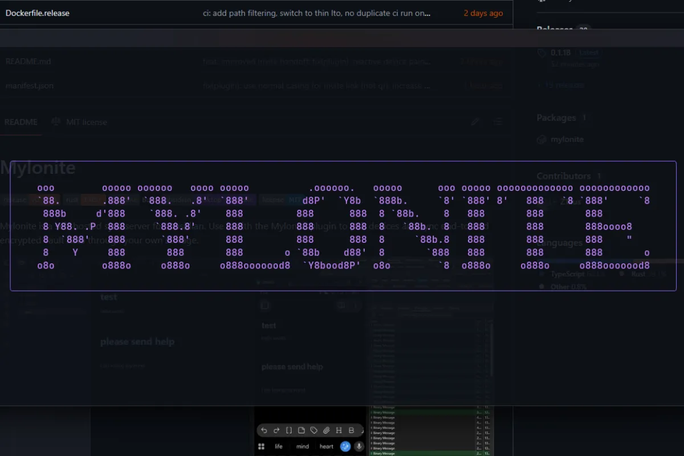684x456 pixels.
Task: Click the B bold icon in the toolbar
Action: point(351,430)
